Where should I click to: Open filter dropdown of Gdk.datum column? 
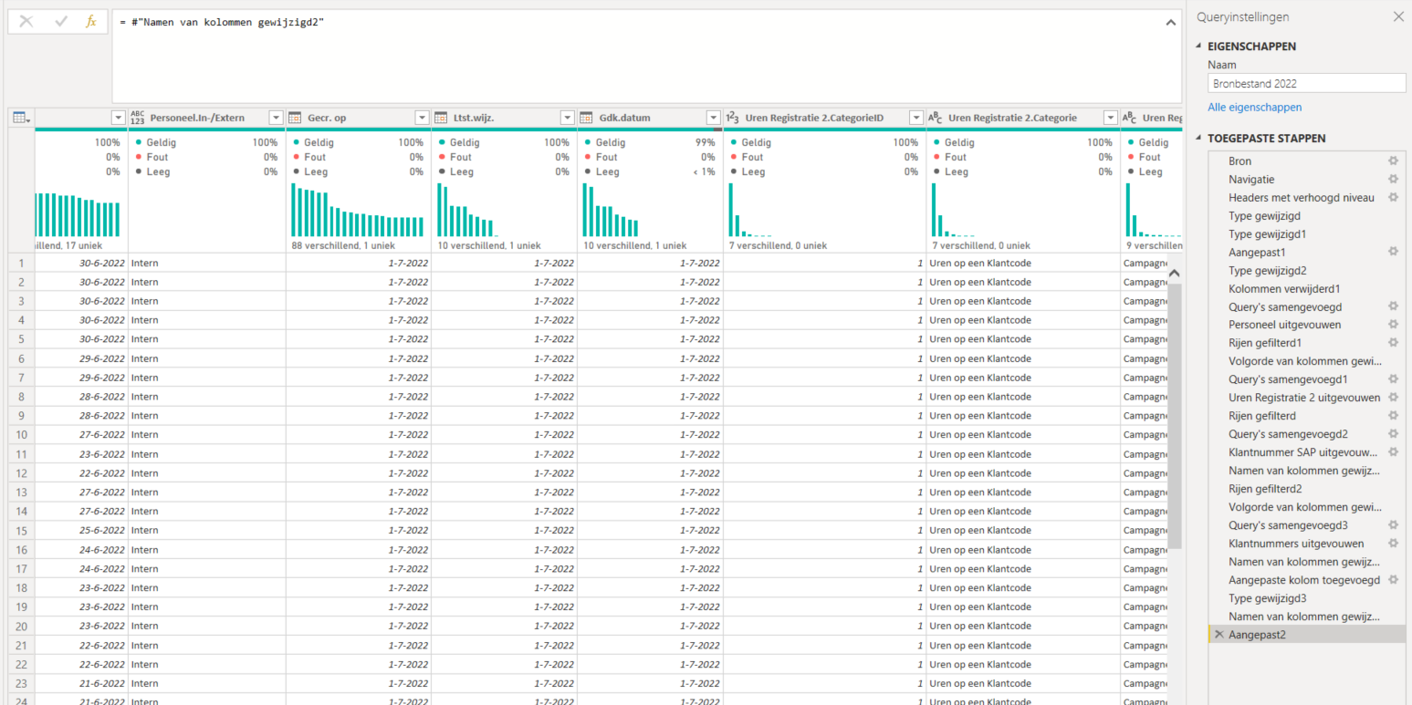tap(714, 118)
